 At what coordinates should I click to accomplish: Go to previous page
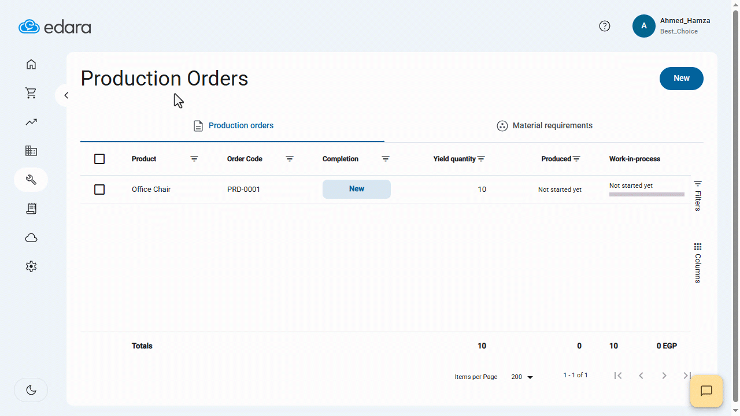[641, 376]
